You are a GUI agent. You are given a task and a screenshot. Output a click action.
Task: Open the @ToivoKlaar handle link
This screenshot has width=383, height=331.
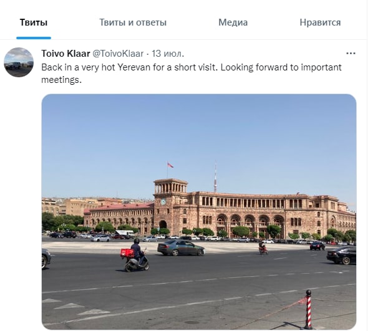(x=118, y=54)
